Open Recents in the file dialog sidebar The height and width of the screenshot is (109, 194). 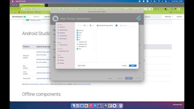[x=62, y=27]
